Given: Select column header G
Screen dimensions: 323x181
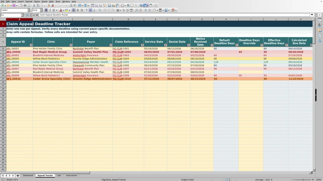Looking at the screenshot, I should [x=202, y=19].
